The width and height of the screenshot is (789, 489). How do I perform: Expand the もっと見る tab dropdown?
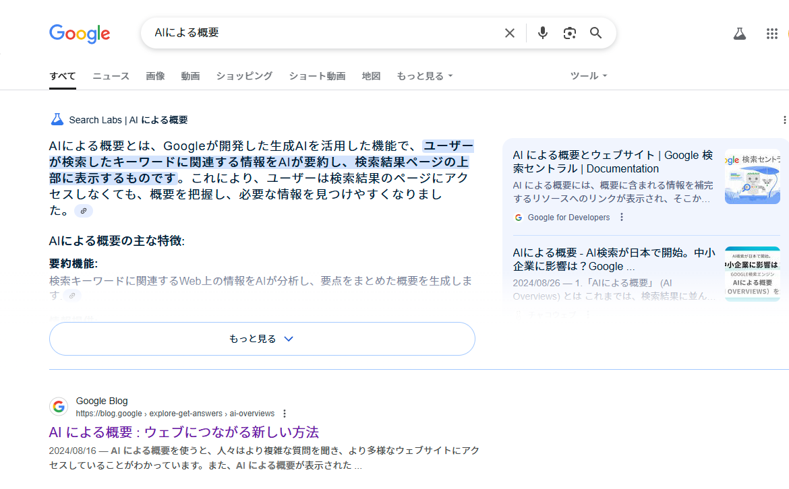pyautogui.click(x=425, y=76)
